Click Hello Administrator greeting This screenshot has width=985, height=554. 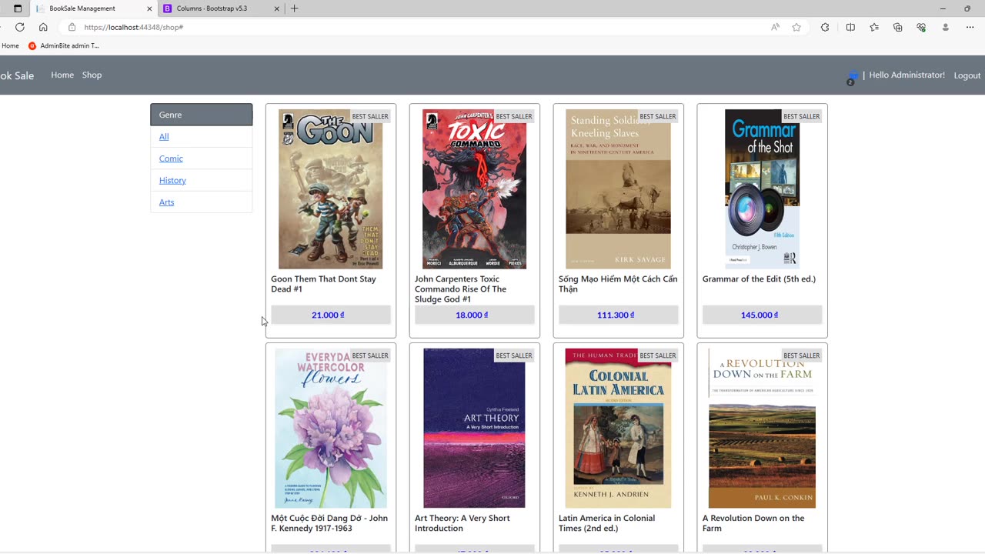[907, 75]
